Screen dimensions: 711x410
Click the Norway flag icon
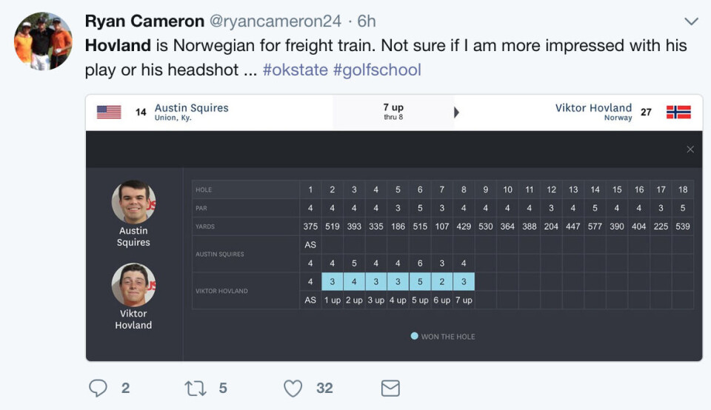[678, 112]
